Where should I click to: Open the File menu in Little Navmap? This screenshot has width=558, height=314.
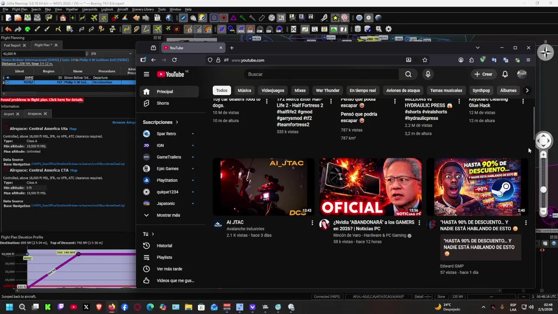coord(5,9)
